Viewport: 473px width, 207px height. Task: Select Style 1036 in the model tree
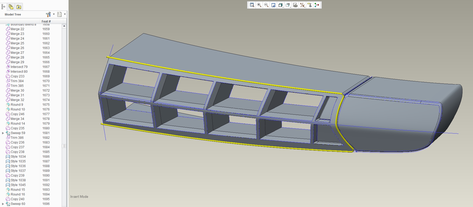coord(18,166)
